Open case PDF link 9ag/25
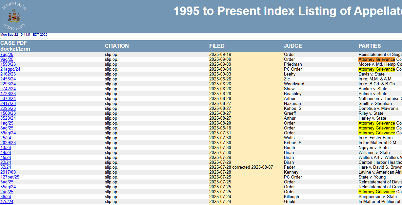This screenshot has width=402, height=205. point(7,60)
